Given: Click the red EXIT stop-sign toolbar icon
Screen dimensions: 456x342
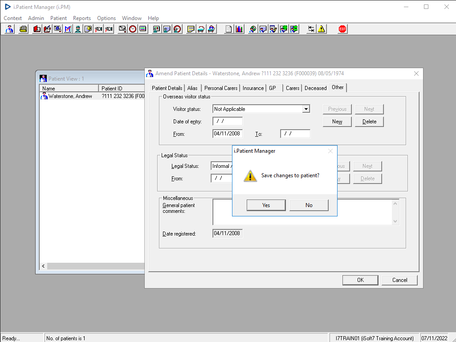Looking at the screenshot, I should point(342,29).
